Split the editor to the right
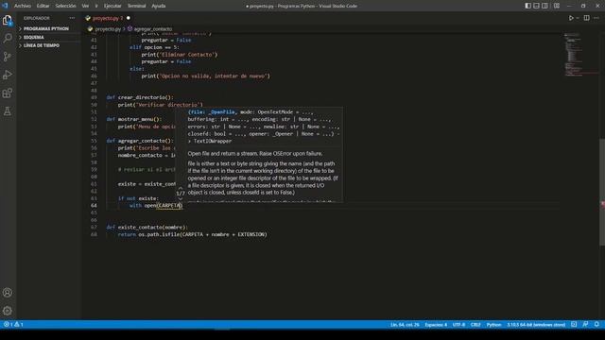This screenshot has width=605, height=340. pos(586,18)
